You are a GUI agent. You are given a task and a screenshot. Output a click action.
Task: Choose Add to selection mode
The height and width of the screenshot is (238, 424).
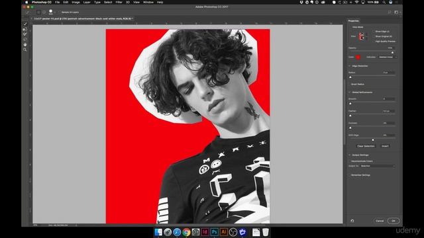[x=38, y=12]
